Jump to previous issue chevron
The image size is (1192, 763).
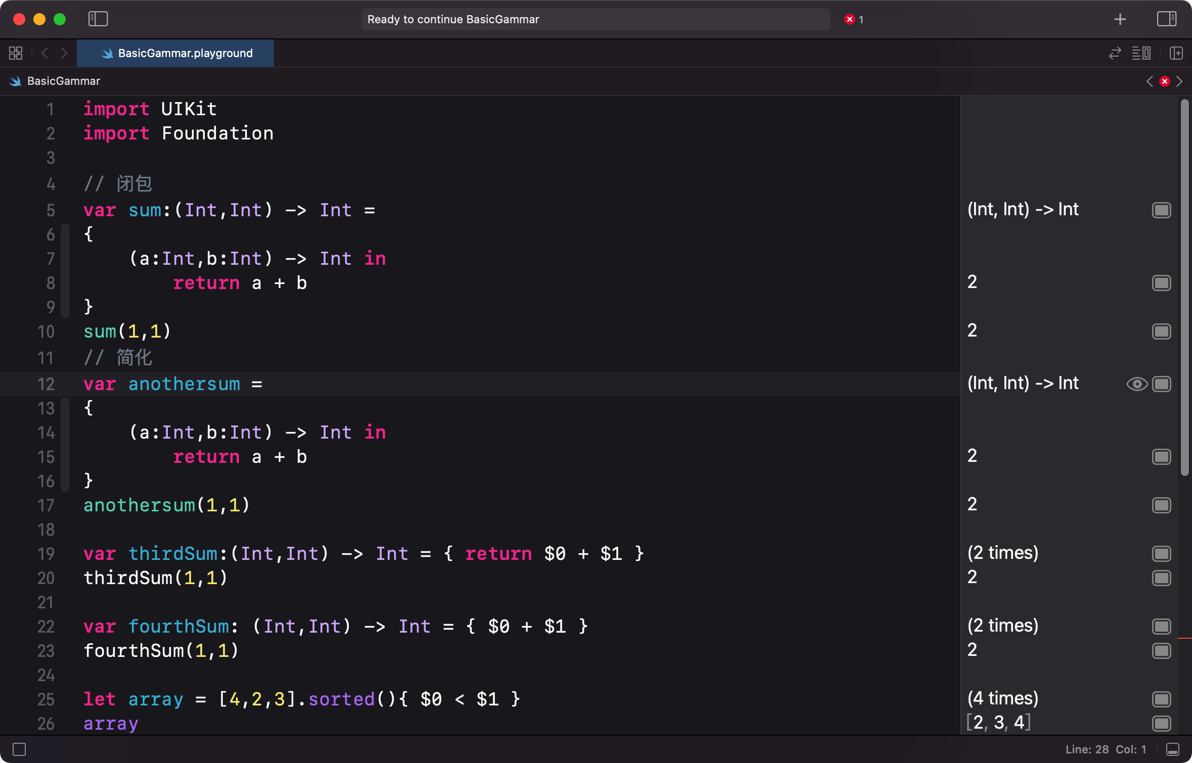[x=1150, y=81]
